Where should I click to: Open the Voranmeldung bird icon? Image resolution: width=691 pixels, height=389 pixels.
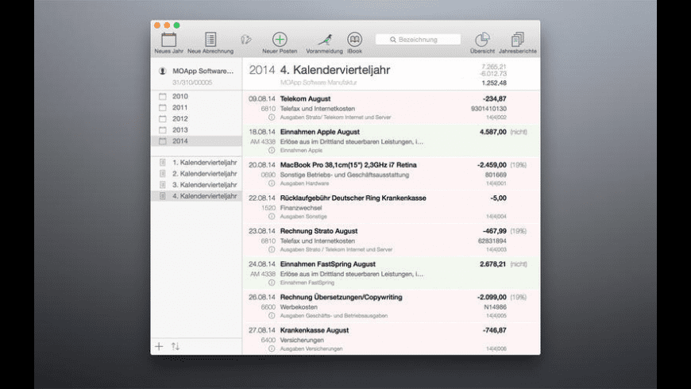pos(325,40)
